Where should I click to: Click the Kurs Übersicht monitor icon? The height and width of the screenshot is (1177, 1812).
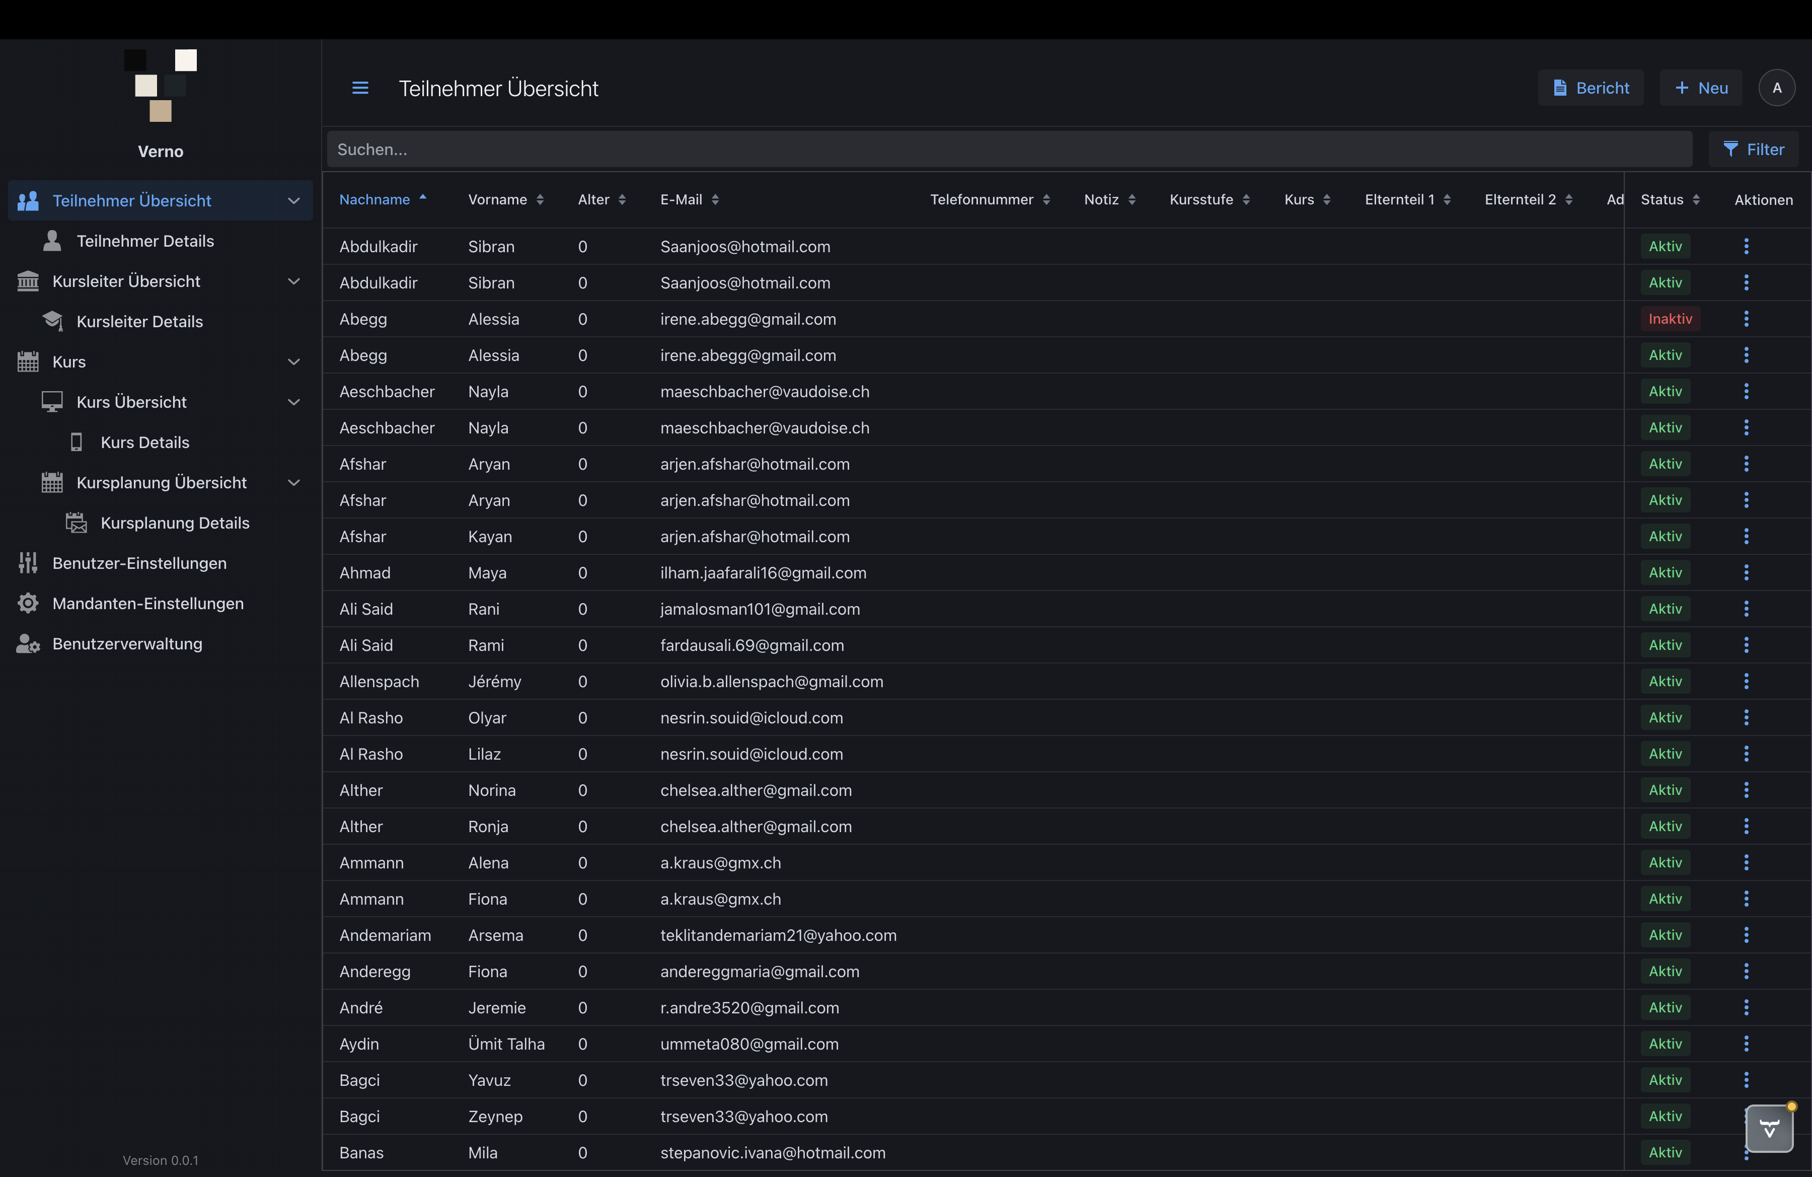point(52,402)
